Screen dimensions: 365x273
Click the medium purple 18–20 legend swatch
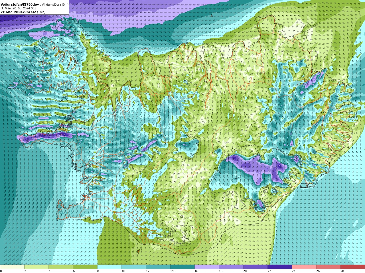(231, 267)
